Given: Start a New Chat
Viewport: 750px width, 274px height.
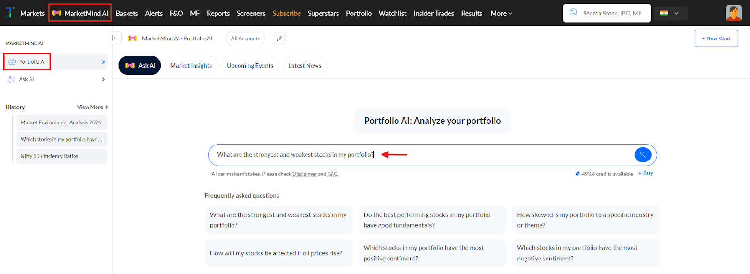Looking at the screenshot, I should coord(716,38).
